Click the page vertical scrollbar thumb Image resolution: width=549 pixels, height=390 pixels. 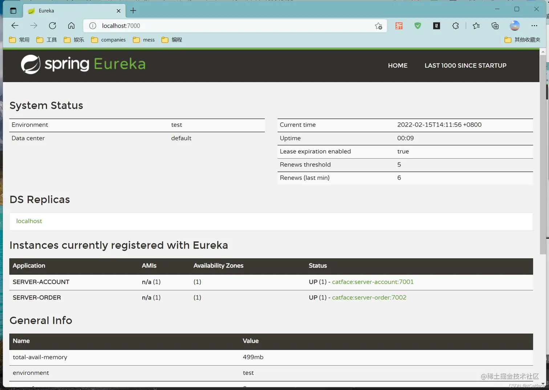[543, 154]
